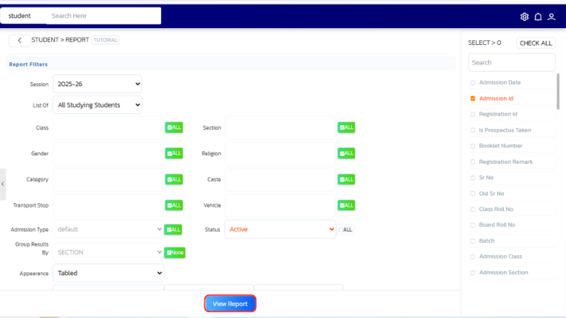The width and height of the screenshot is (566, 318).
Task: Click the column list scrollbar
Action: pos(558,90)
